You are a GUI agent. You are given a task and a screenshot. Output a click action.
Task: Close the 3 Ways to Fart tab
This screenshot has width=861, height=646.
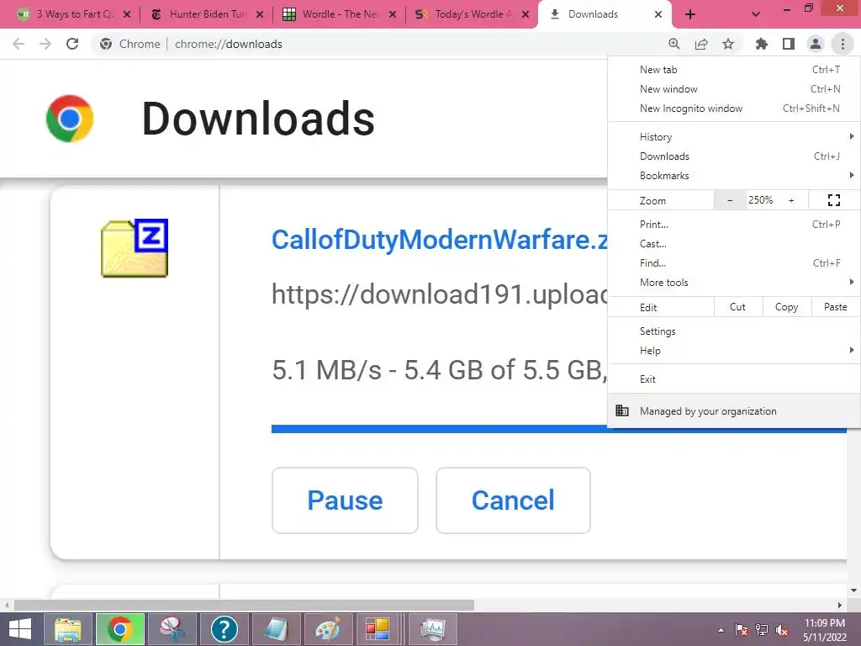click(x=127, y=15)
